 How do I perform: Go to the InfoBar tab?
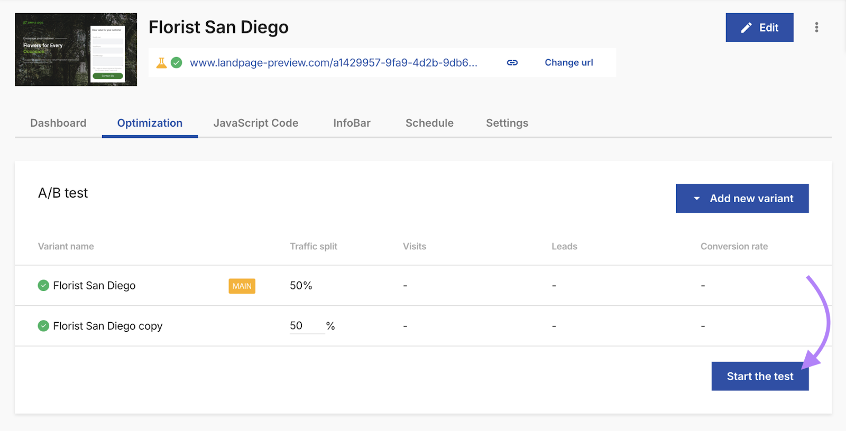[x=352, y=123]
